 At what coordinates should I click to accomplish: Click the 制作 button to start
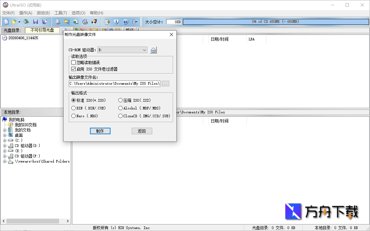[100, 131]
